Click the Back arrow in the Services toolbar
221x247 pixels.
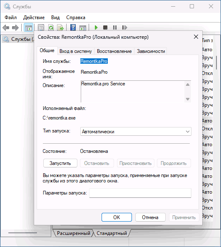coord(6,28)
